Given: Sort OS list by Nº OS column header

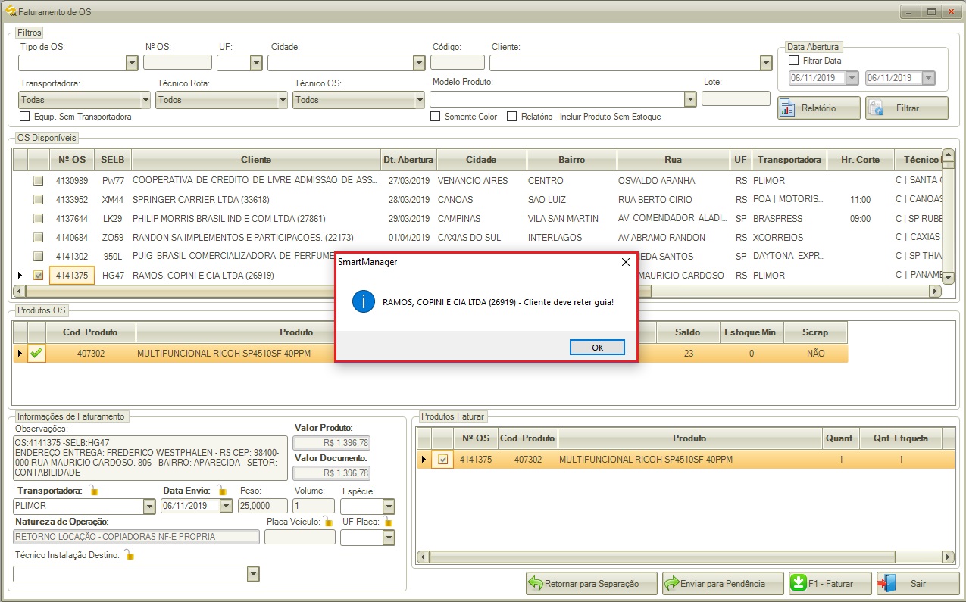Looking at the screenshot, I should click(72, 160).
